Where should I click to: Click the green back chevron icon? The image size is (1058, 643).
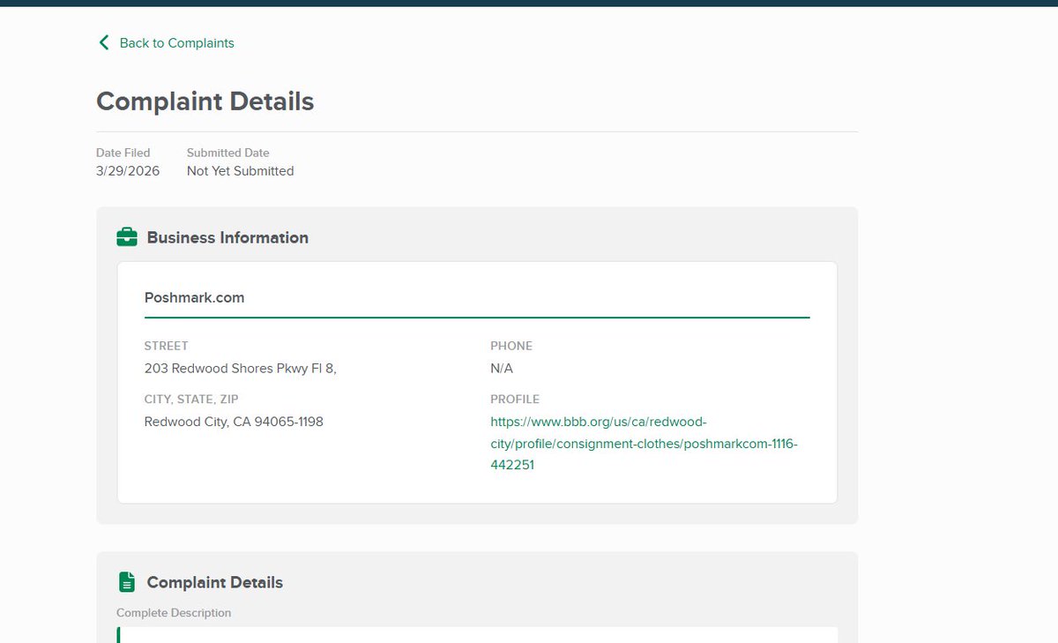(104, 42)
